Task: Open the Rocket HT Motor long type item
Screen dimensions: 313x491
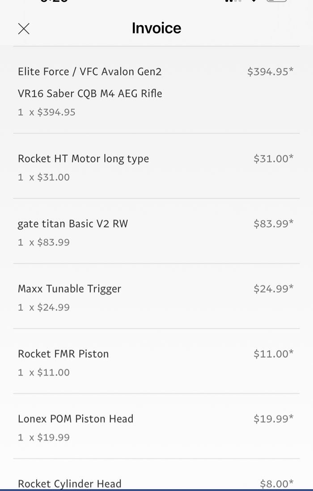Action: [83, 159]
